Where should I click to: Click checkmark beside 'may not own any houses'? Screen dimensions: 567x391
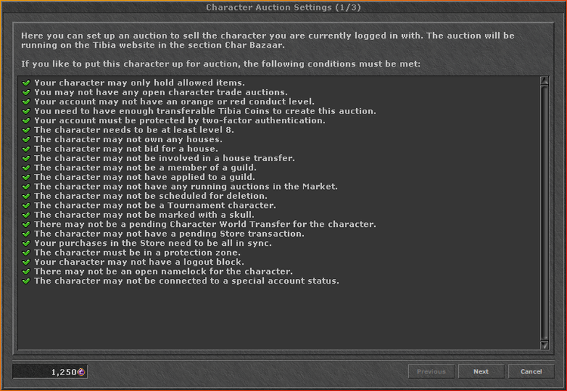click(26, 139)
